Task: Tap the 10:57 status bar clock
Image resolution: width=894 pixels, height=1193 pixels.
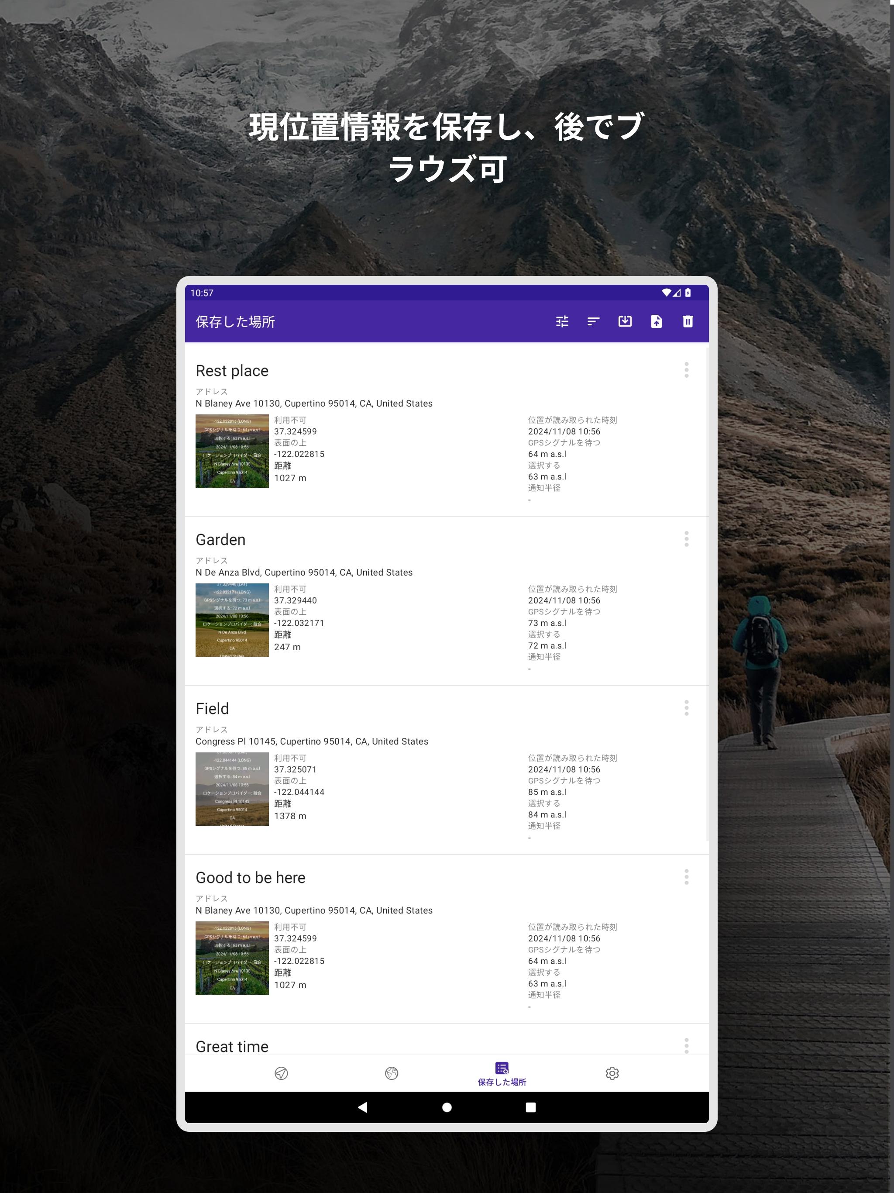Action: coord(202,293)
